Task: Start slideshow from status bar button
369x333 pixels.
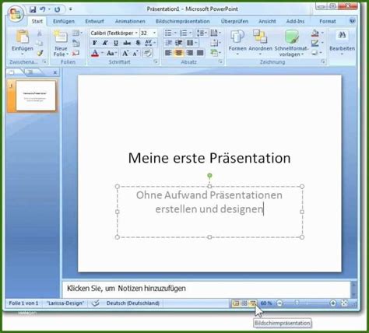Action: coord(253,303)
